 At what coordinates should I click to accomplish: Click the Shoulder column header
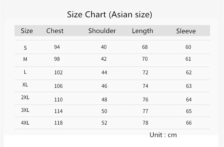102,31
